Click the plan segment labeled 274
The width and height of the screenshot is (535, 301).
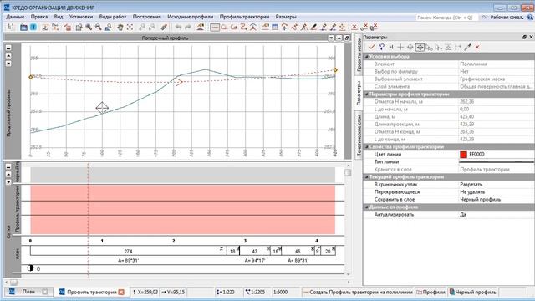click(x=128, y=251)
